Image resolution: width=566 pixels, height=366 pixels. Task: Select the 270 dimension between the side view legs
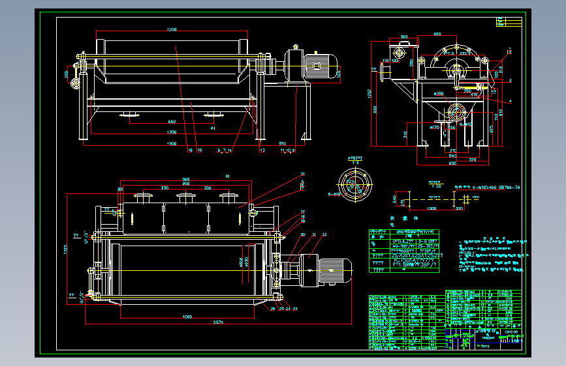(452, 151)
